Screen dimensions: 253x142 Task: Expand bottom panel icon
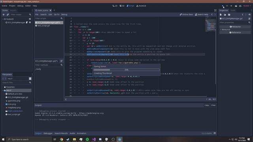pyautogui.click(x=215, y=133)
